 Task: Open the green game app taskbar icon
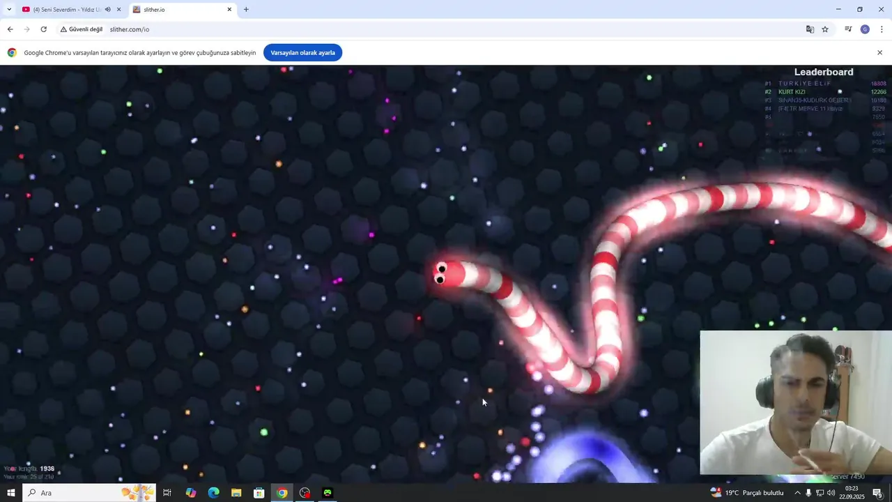tap(328, 493)
